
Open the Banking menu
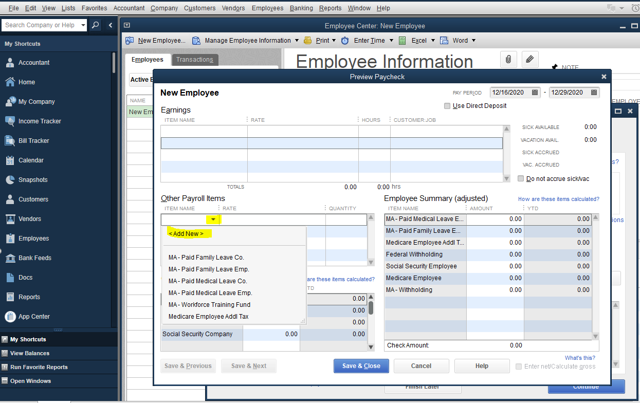[301, 8]
